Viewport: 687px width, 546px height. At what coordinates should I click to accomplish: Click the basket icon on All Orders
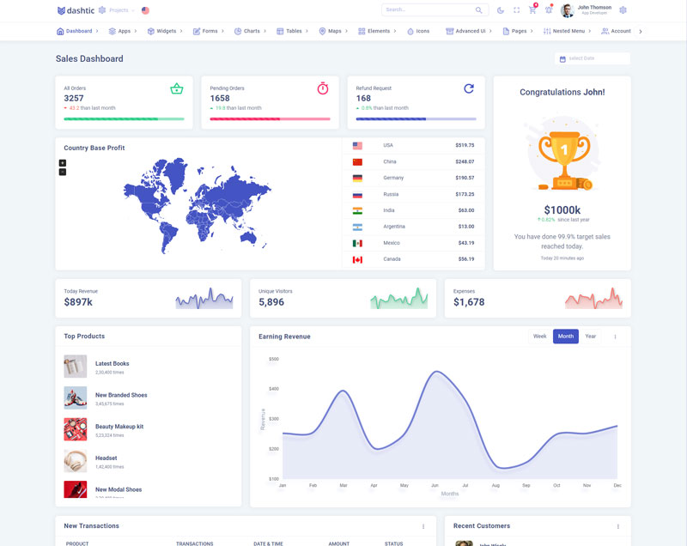(176, 88)
